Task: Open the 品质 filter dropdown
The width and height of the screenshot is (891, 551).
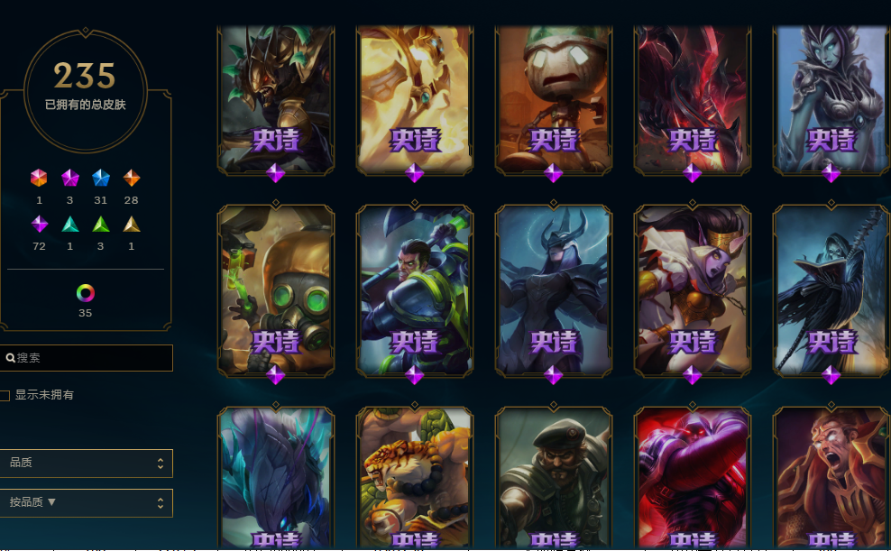Action: 86,463
